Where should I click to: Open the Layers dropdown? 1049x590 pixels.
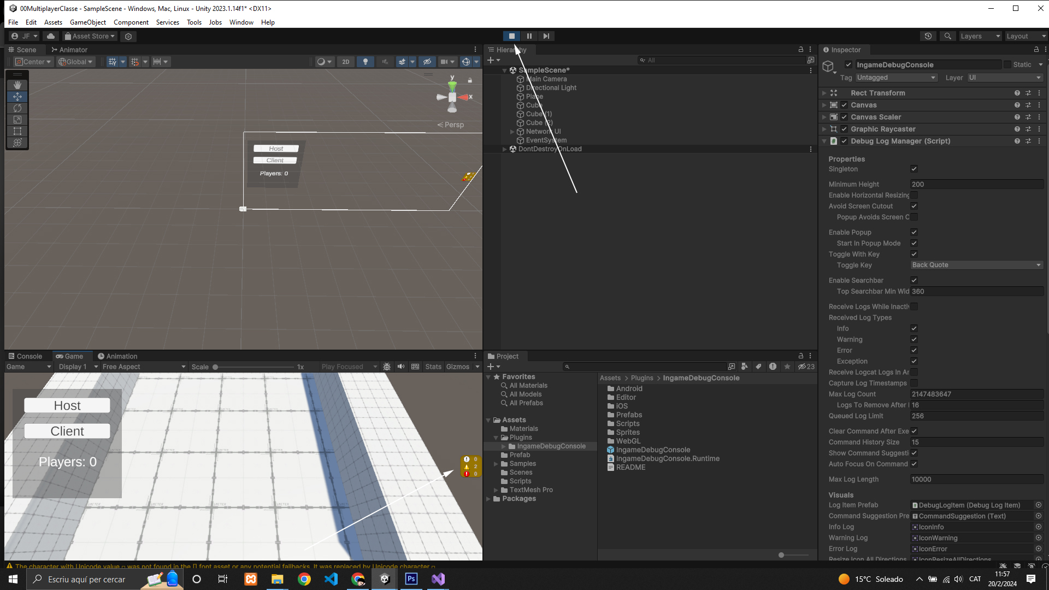tap(980, 36)
